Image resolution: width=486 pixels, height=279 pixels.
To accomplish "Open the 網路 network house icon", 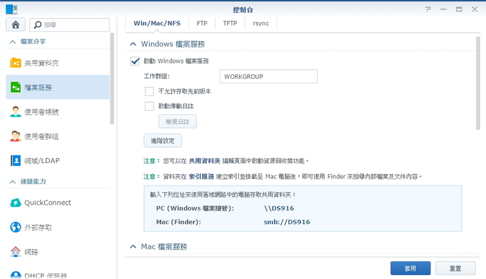I will point(15,252).
